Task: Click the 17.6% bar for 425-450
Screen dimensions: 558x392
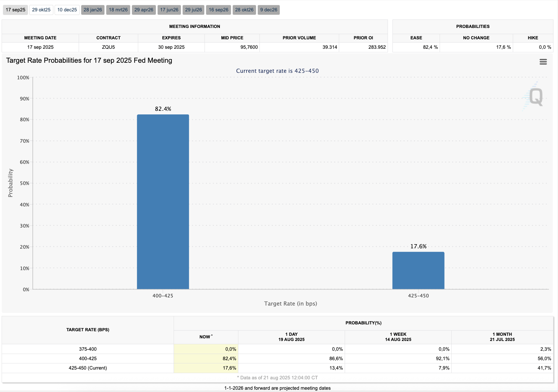Action: (418, 270)
